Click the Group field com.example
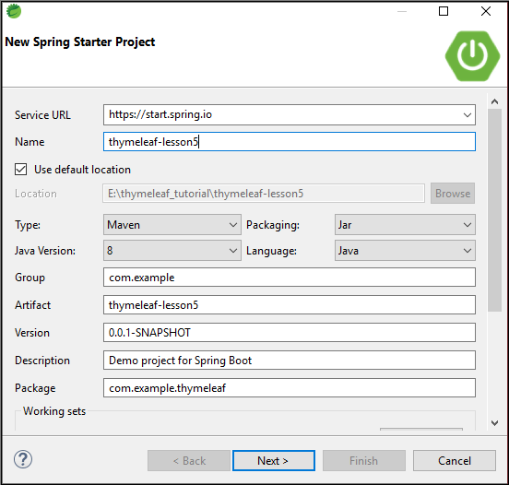This screenshot has width=509, height=485. point(290,278)
